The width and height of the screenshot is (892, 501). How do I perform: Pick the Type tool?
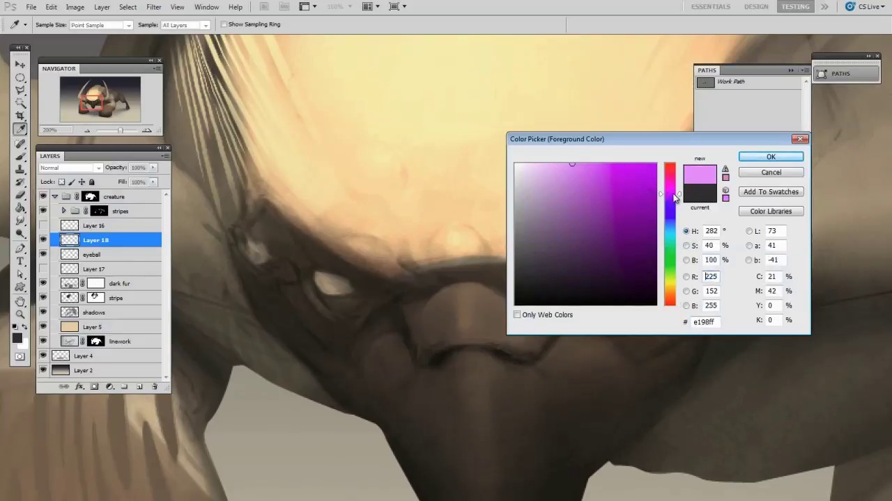[x=20, y=261]
